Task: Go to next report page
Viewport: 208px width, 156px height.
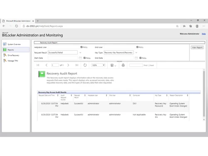Action: [x=68, y=65]
